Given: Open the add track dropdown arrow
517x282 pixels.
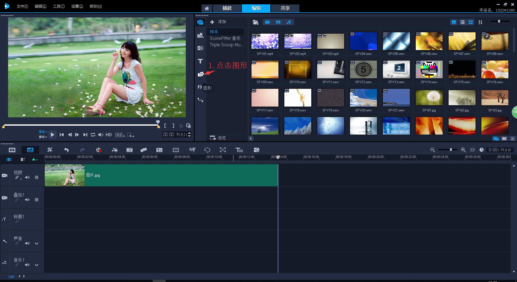Looking at the screenshot, I should coord(35,159).
